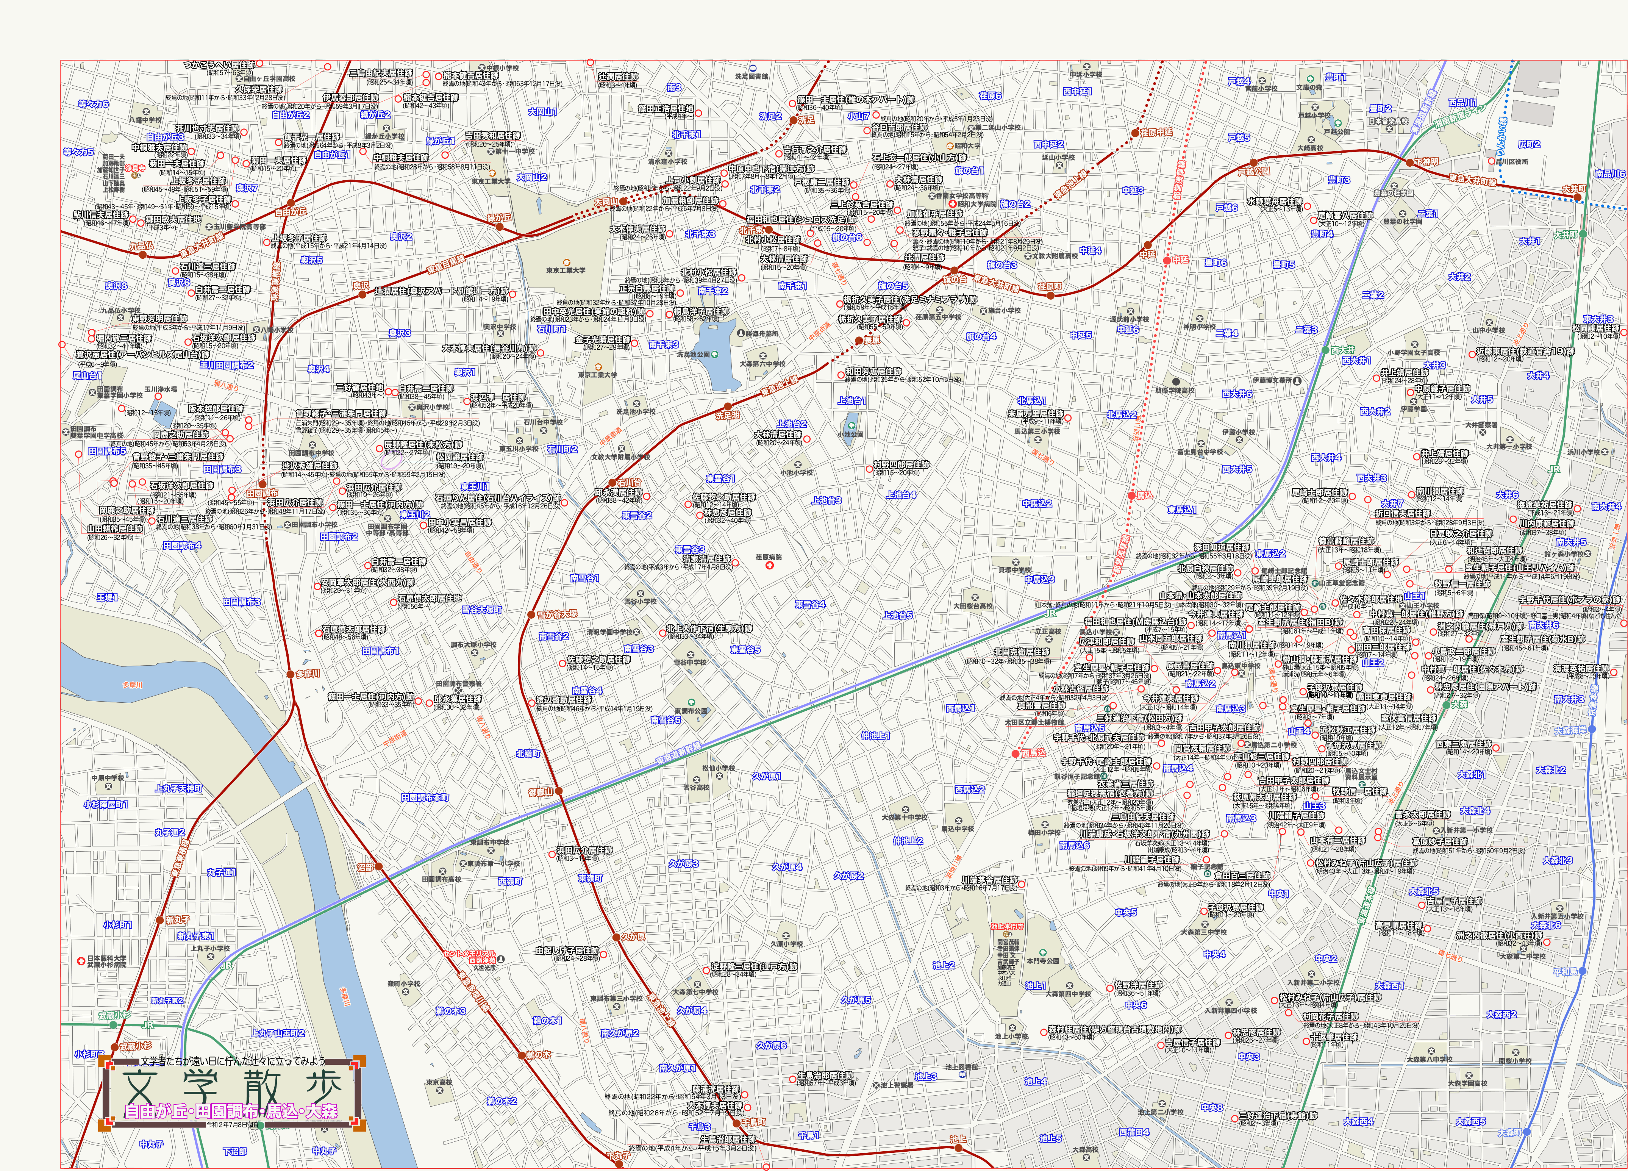The width and height of the screenshot is (1628, 1171).
Task: Click the つかこうへい居住跡 label
Action: [x=220, y=65]
